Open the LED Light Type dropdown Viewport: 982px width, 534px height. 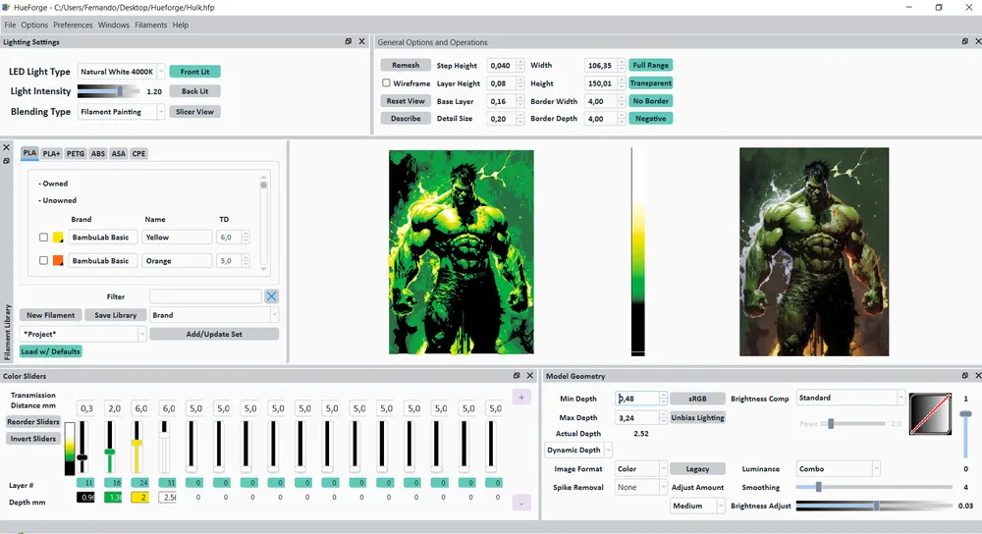click(122, 72)
